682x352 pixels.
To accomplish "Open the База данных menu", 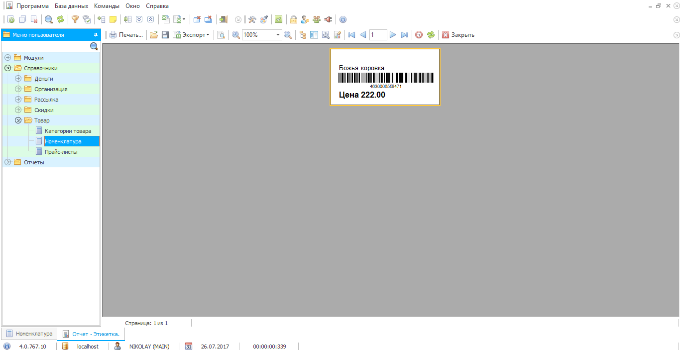I will click(71, 6).
